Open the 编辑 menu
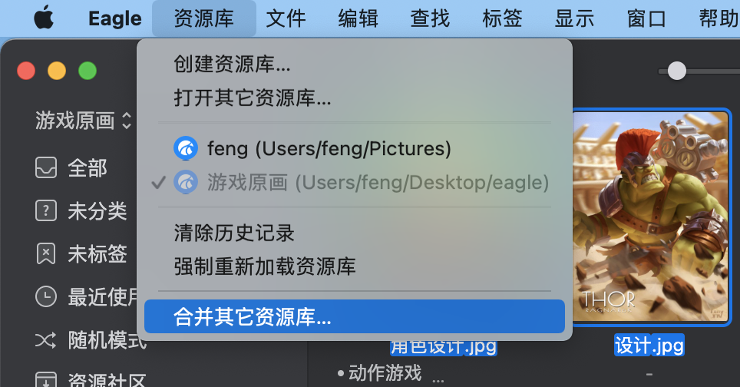This screenshot has width=740, height=387. [358, 18]
